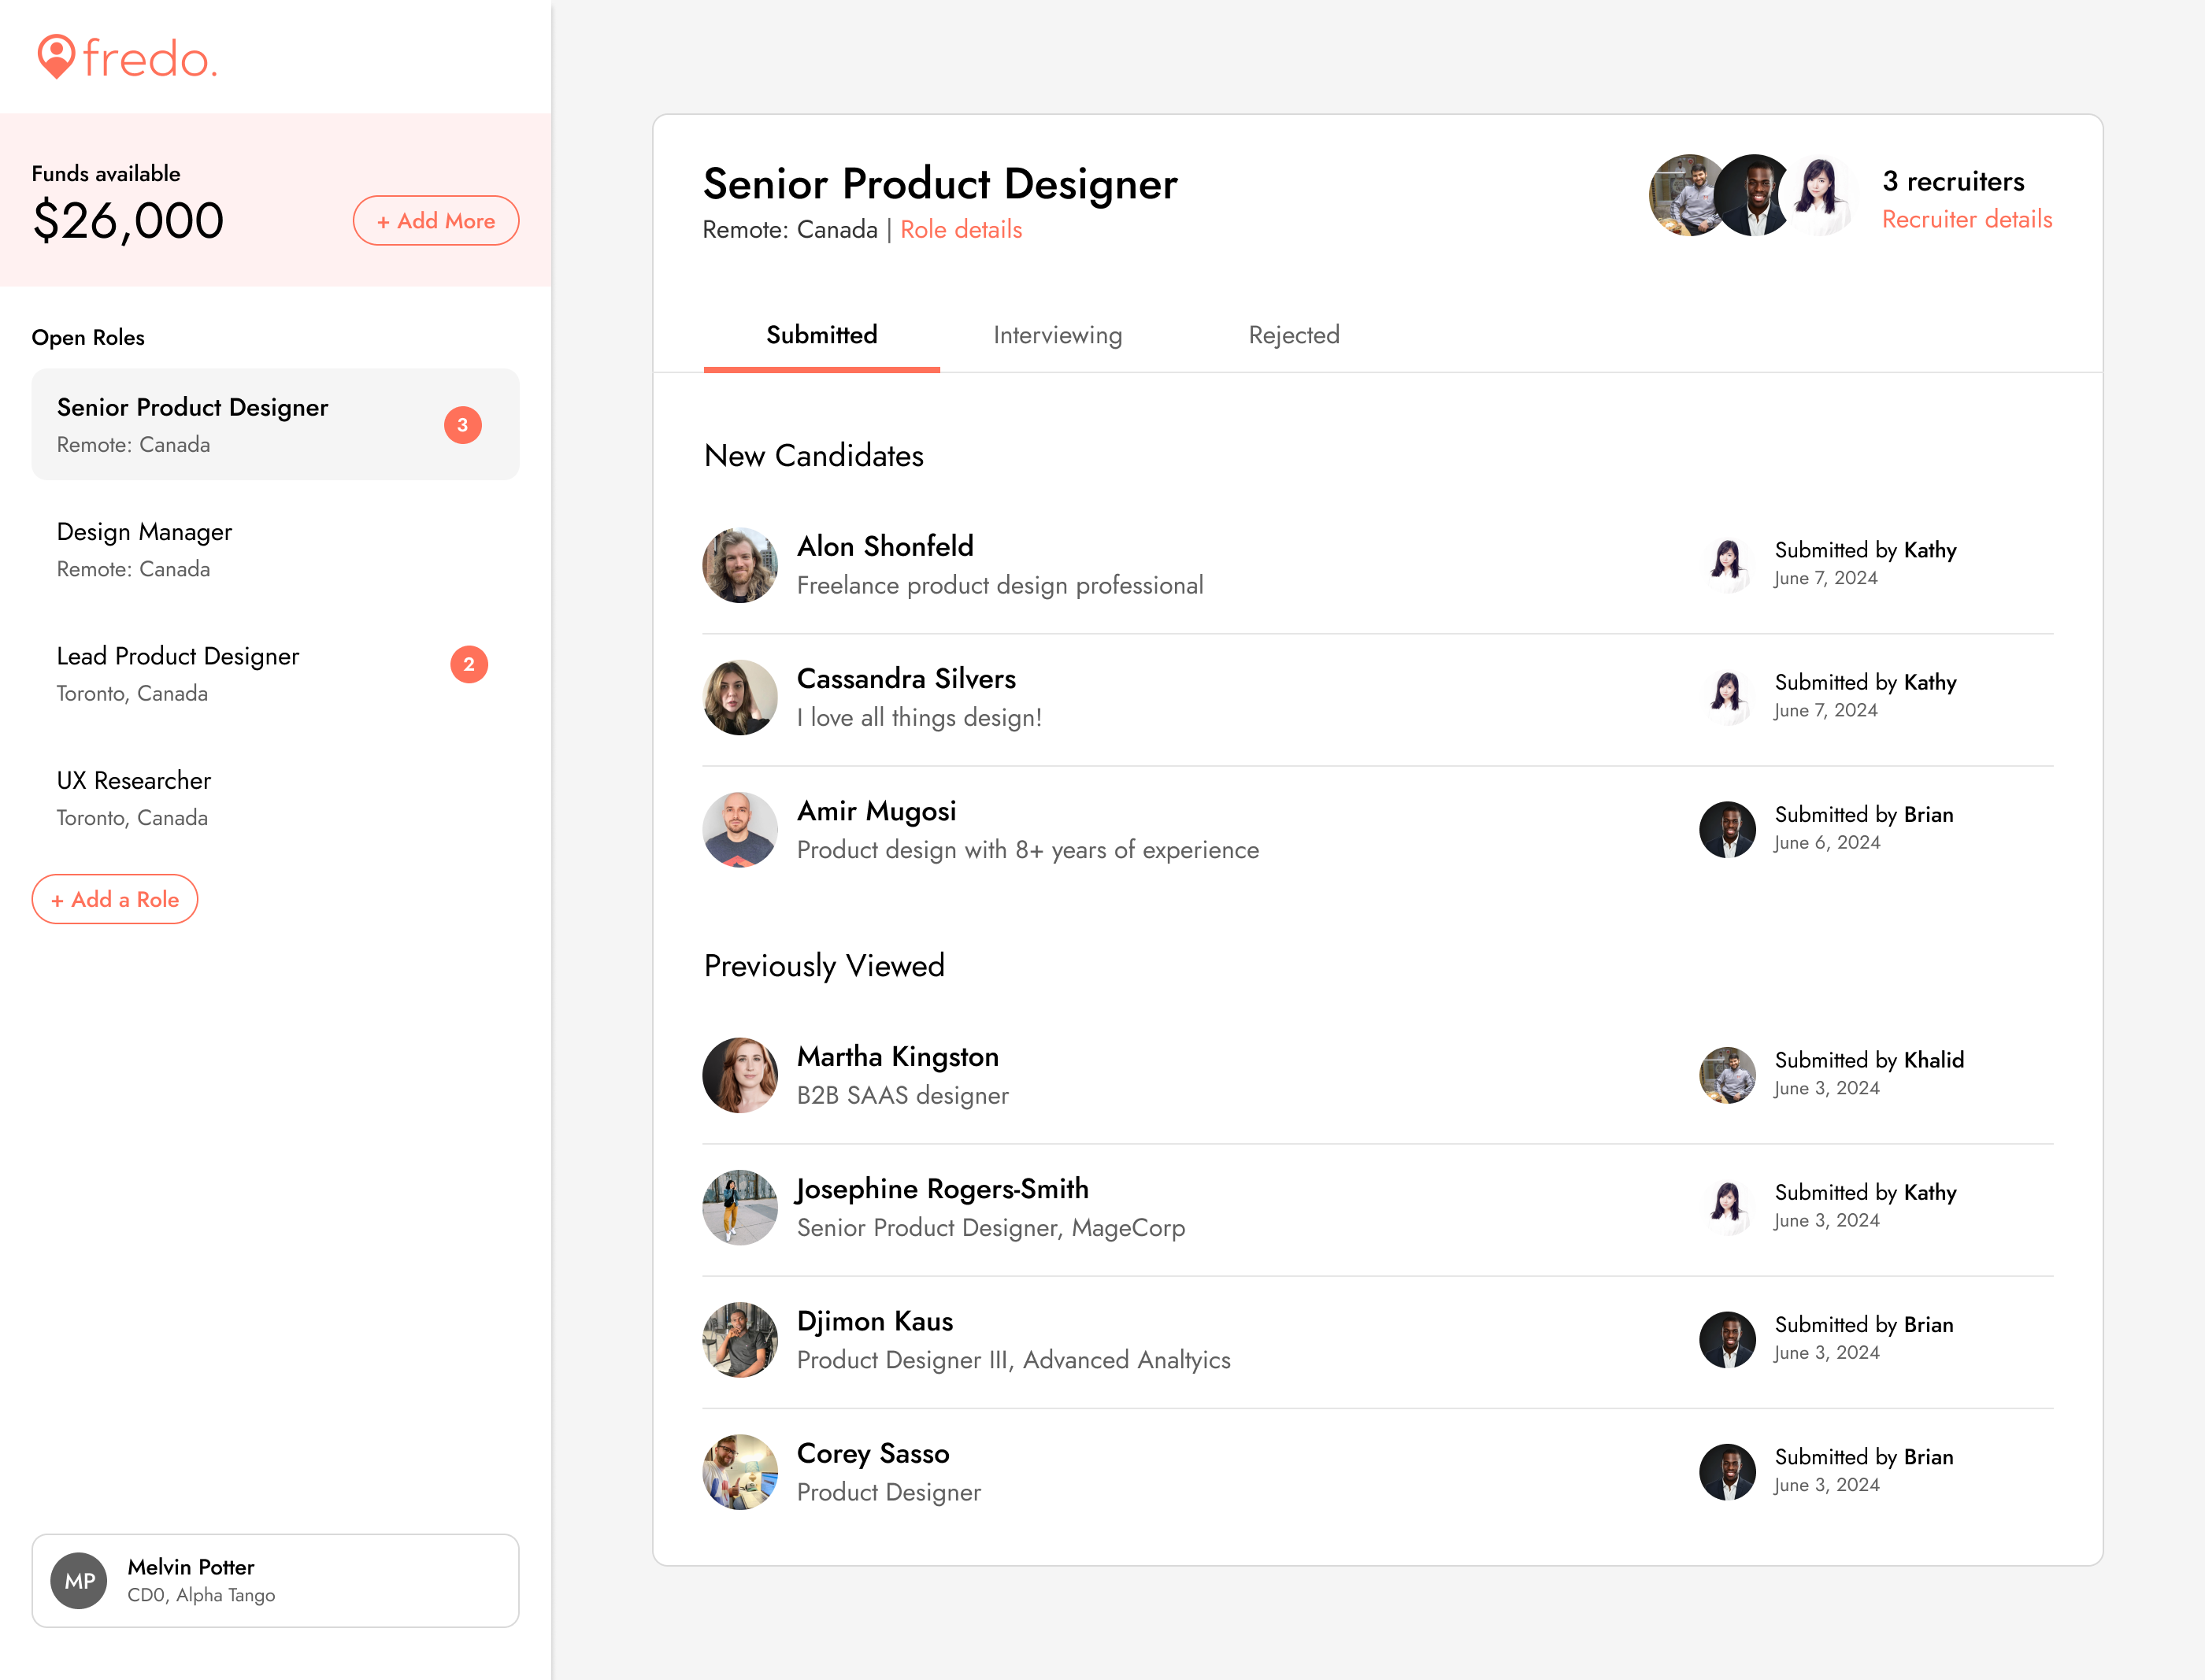Viewport: 2205px width, 1680px height.
Task: Open the Role details link
Action: pos(962,229)
